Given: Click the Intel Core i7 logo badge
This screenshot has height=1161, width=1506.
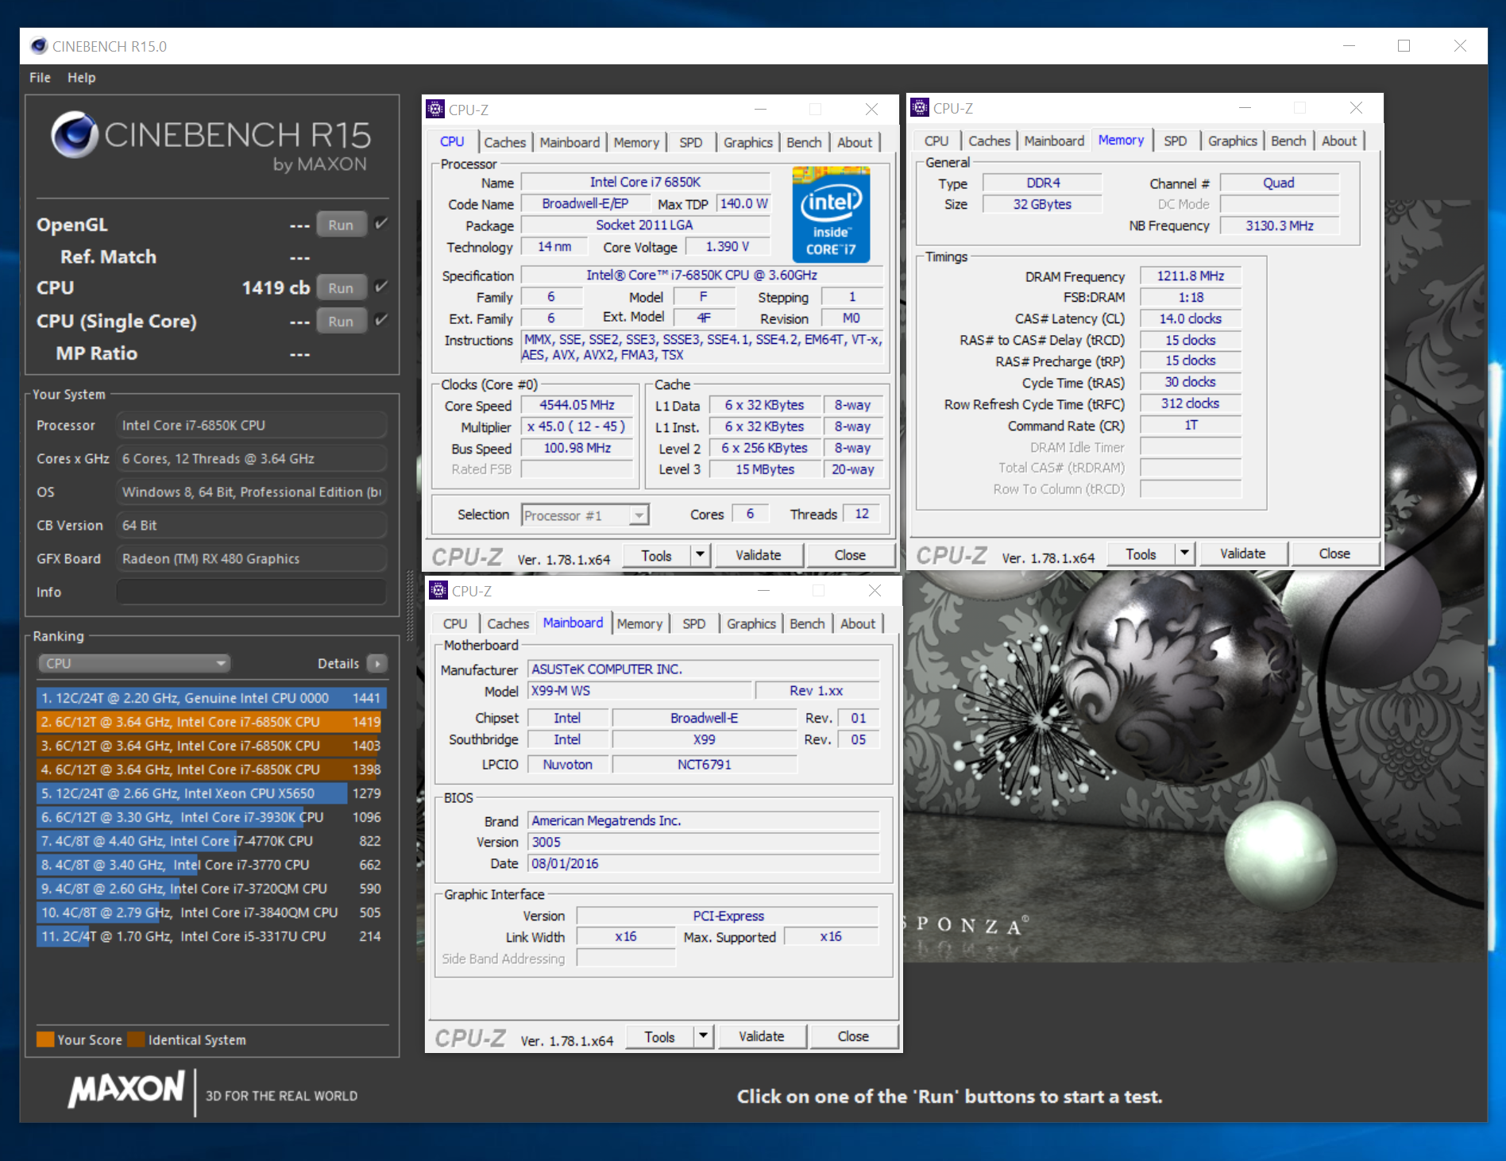Looking at the screenshot, I should 831,214.
